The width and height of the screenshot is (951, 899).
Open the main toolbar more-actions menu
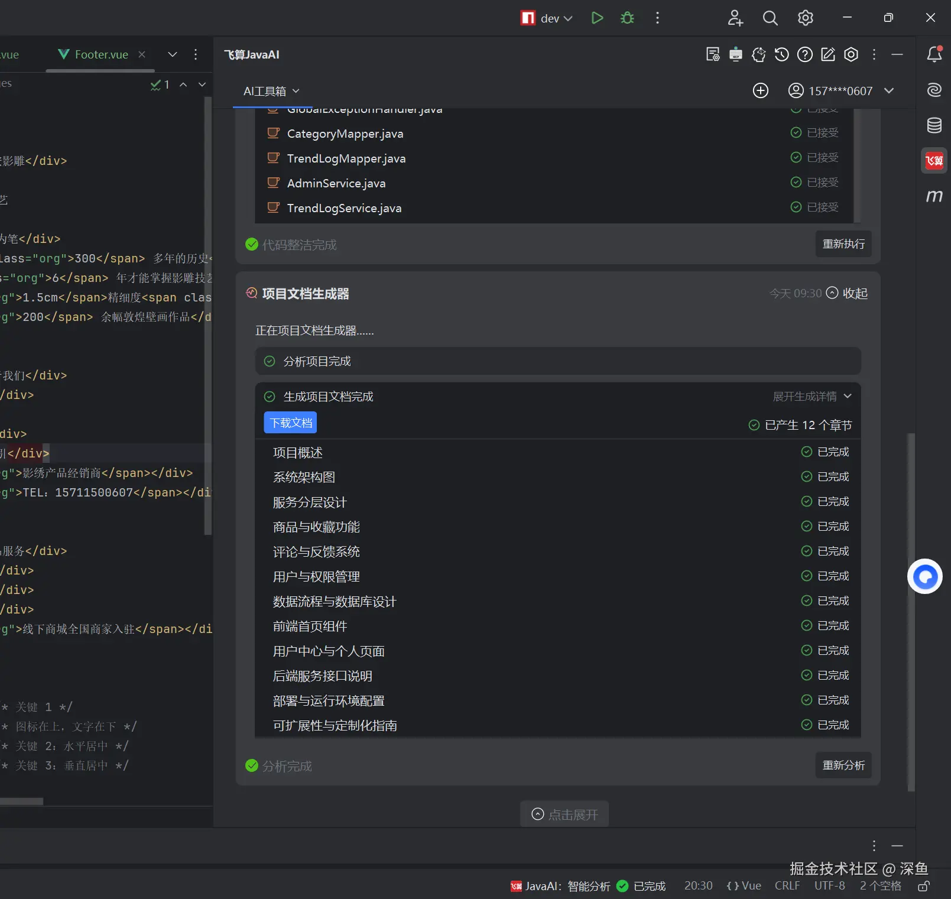657,18
